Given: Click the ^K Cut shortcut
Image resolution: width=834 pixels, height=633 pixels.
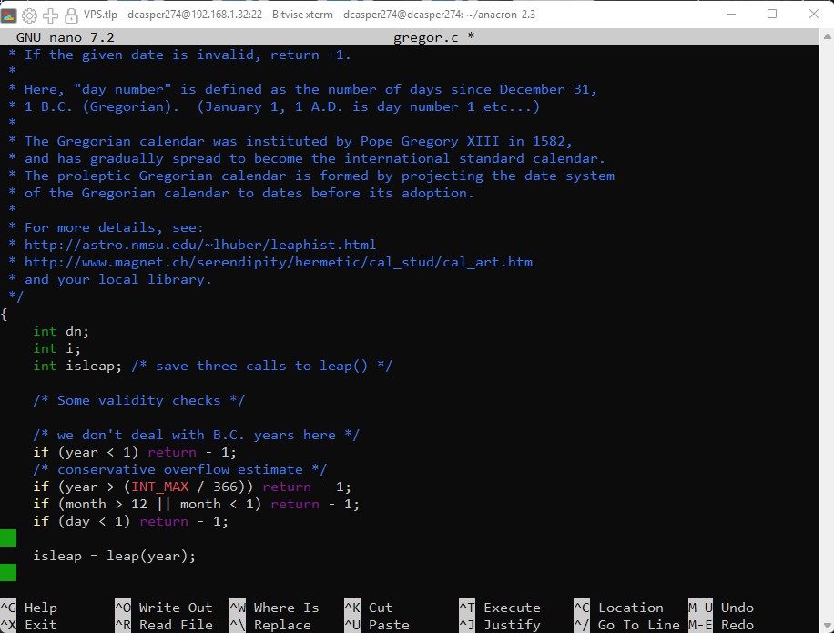Looking at the screenshot, I should 368,608.
